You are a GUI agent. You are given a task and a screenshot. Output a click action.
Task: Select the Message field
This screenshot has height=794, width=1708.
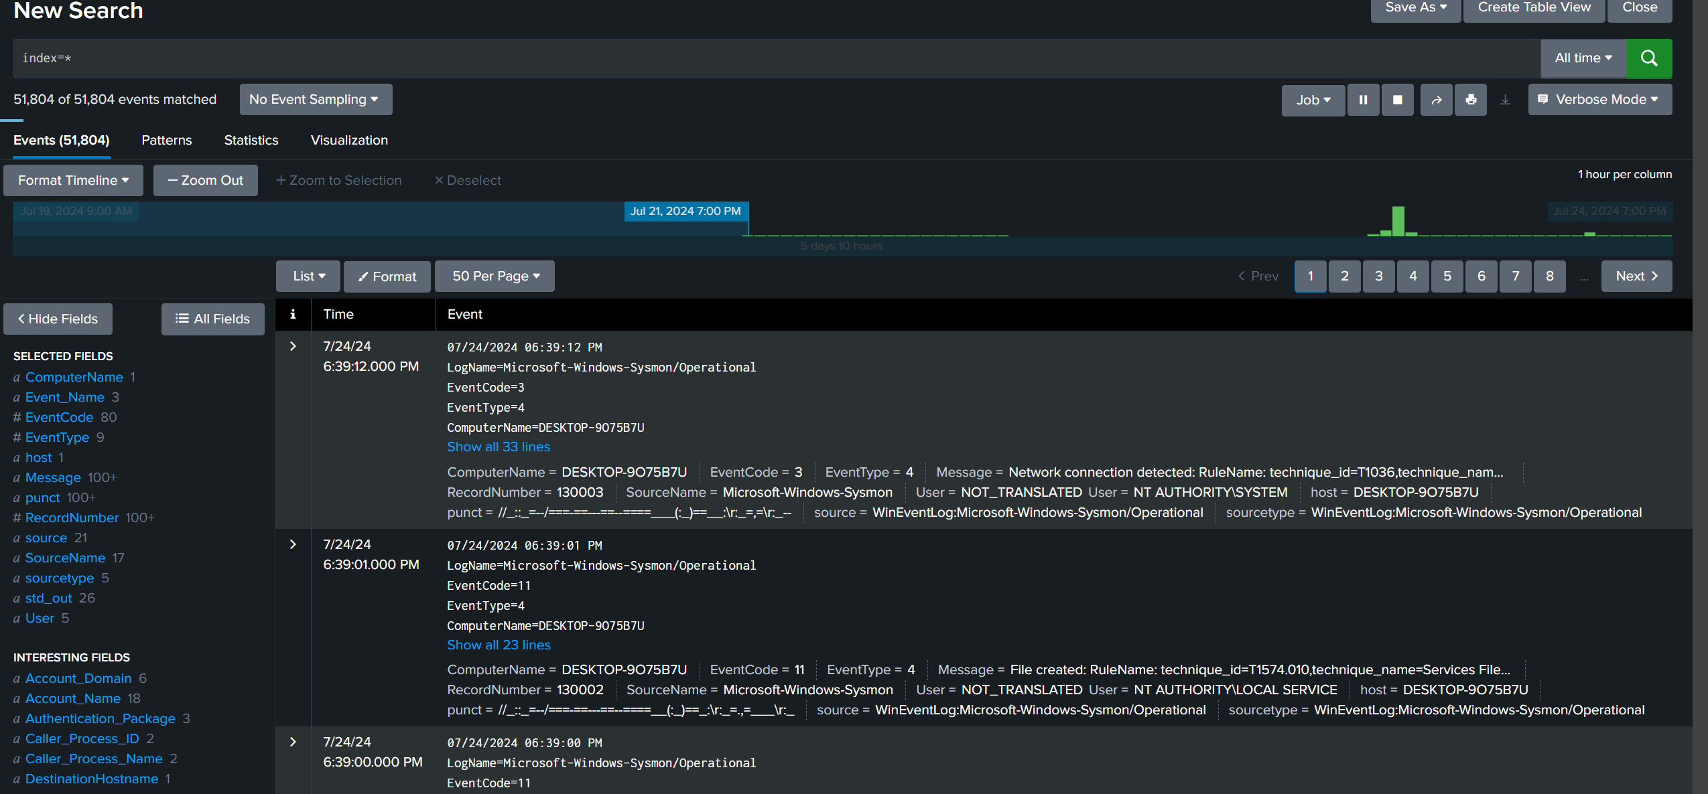click(53, 477)
